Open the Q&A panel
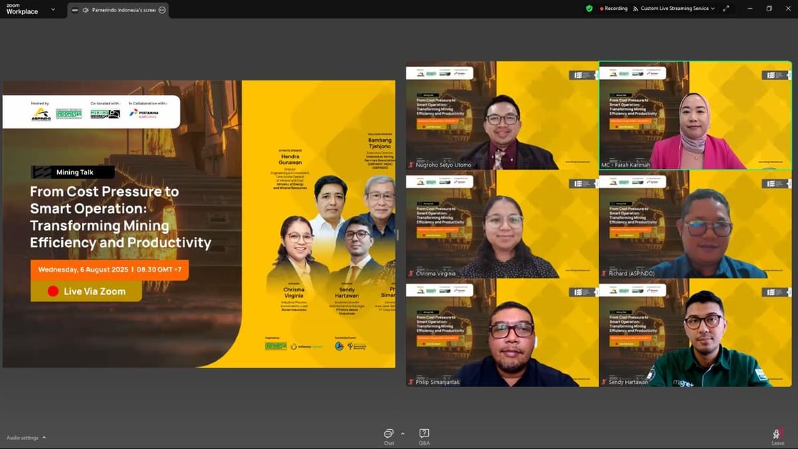 tap(424, 436)
